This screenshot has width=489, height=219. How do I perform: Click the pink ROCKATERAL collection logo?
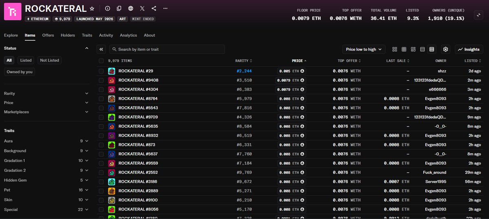13,11
